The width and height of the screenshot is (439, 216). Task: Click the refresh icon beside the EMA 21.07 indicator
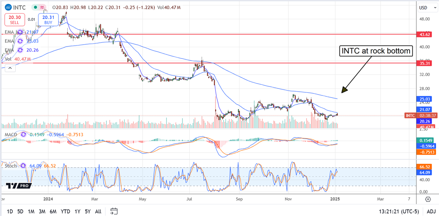click(x=20, y=32)
